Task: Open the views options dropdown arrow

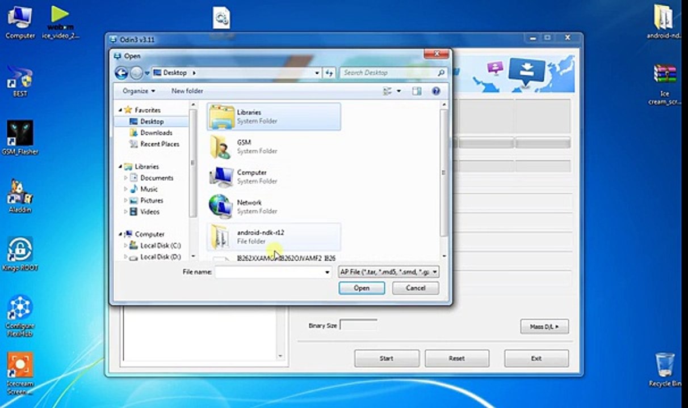Action: (x=398, y=91)
